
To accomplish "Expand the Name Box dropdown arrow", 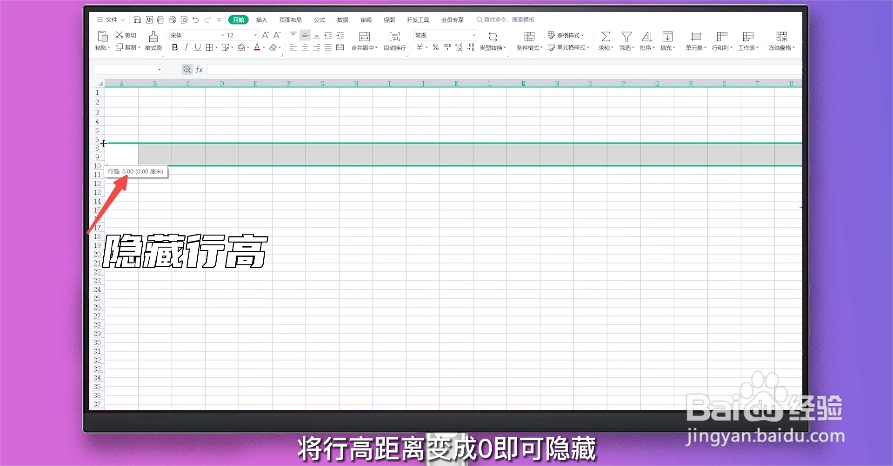I will point(160,70).
